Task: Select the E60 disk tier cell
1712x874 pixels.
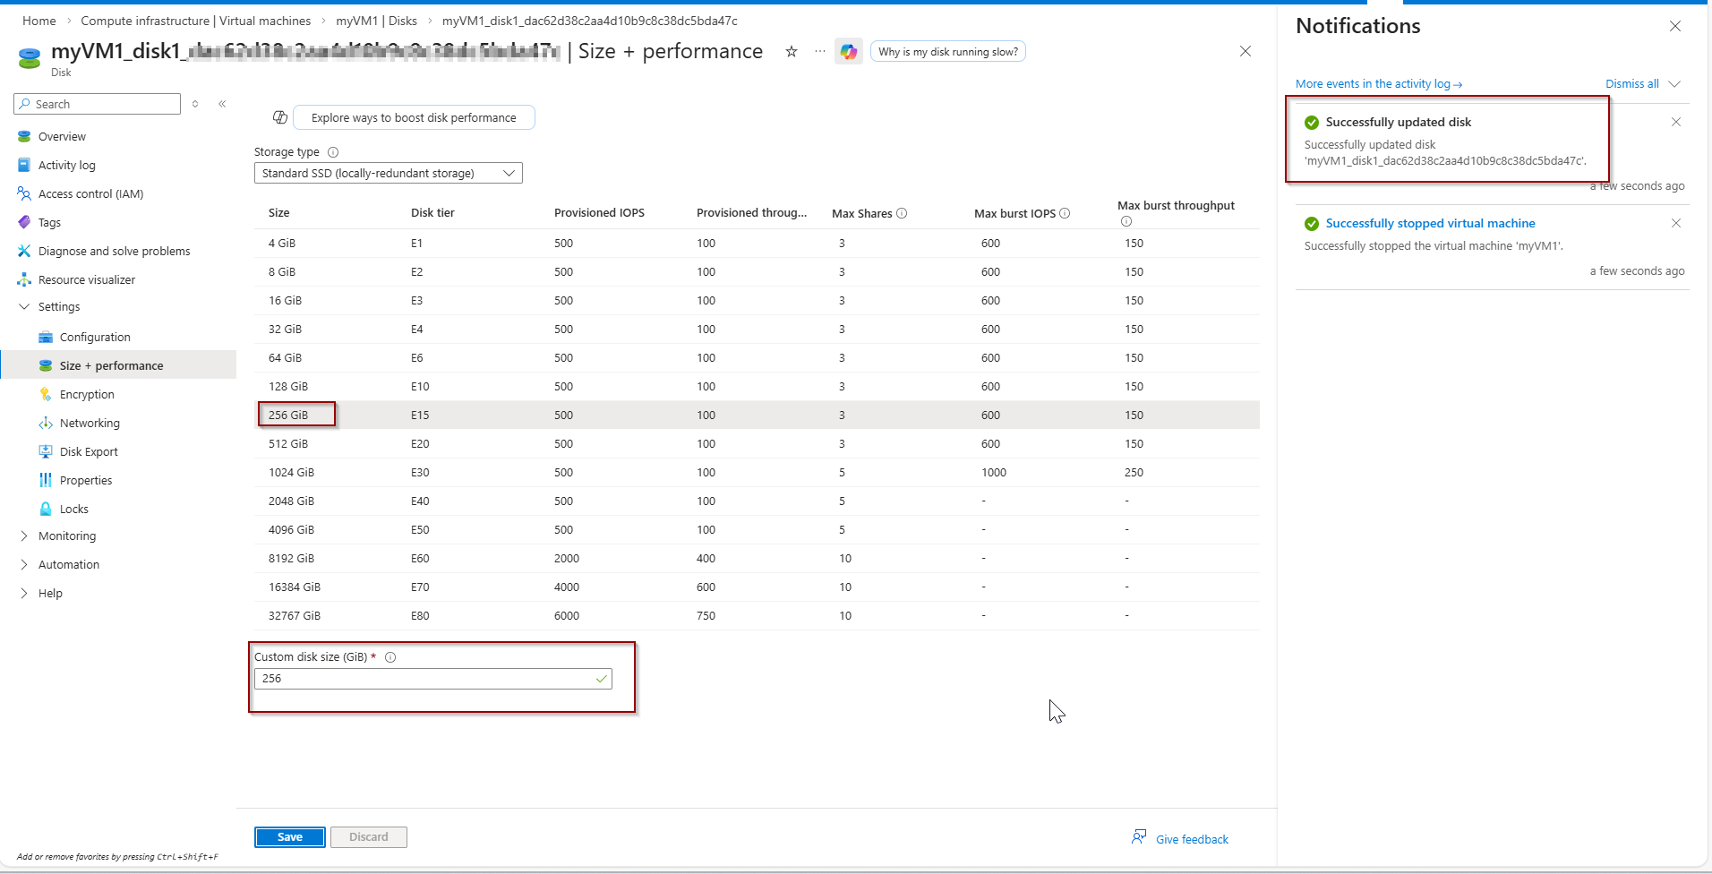Action: [420, 559]
